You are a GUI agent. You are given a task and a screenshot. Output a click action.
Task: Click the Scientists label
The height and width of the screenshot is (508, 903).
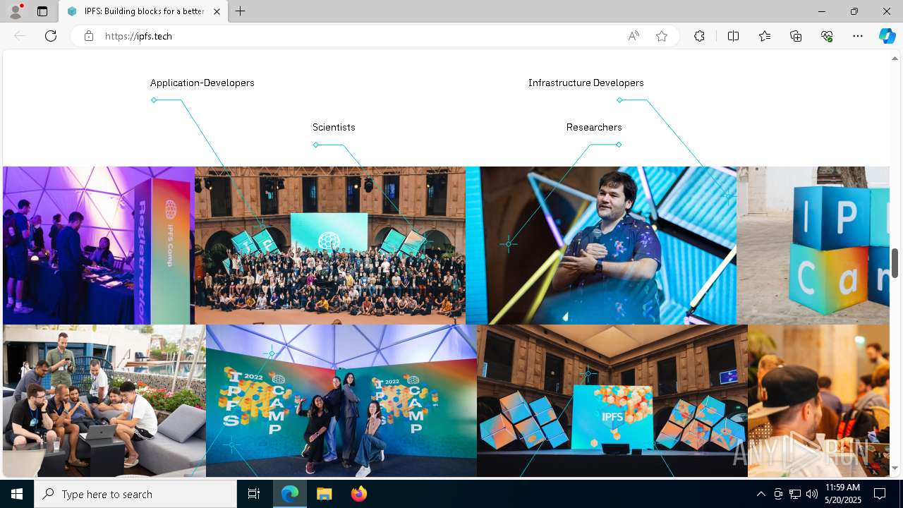[334, 127]
